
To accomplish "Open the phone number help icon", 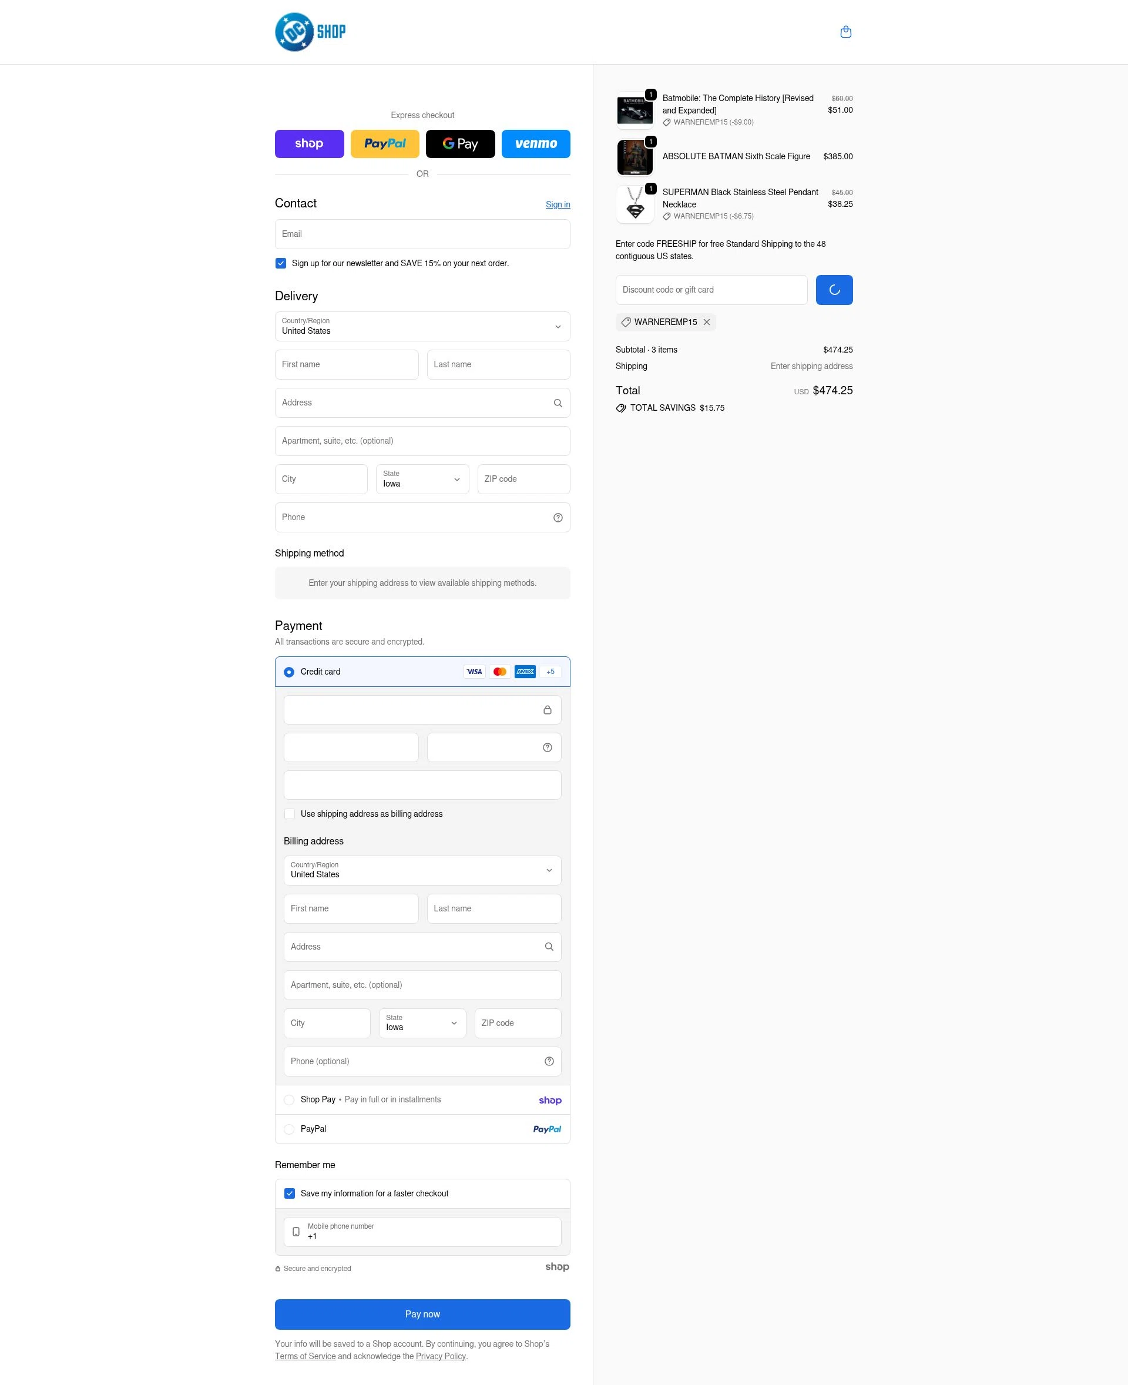I will 558,517.
